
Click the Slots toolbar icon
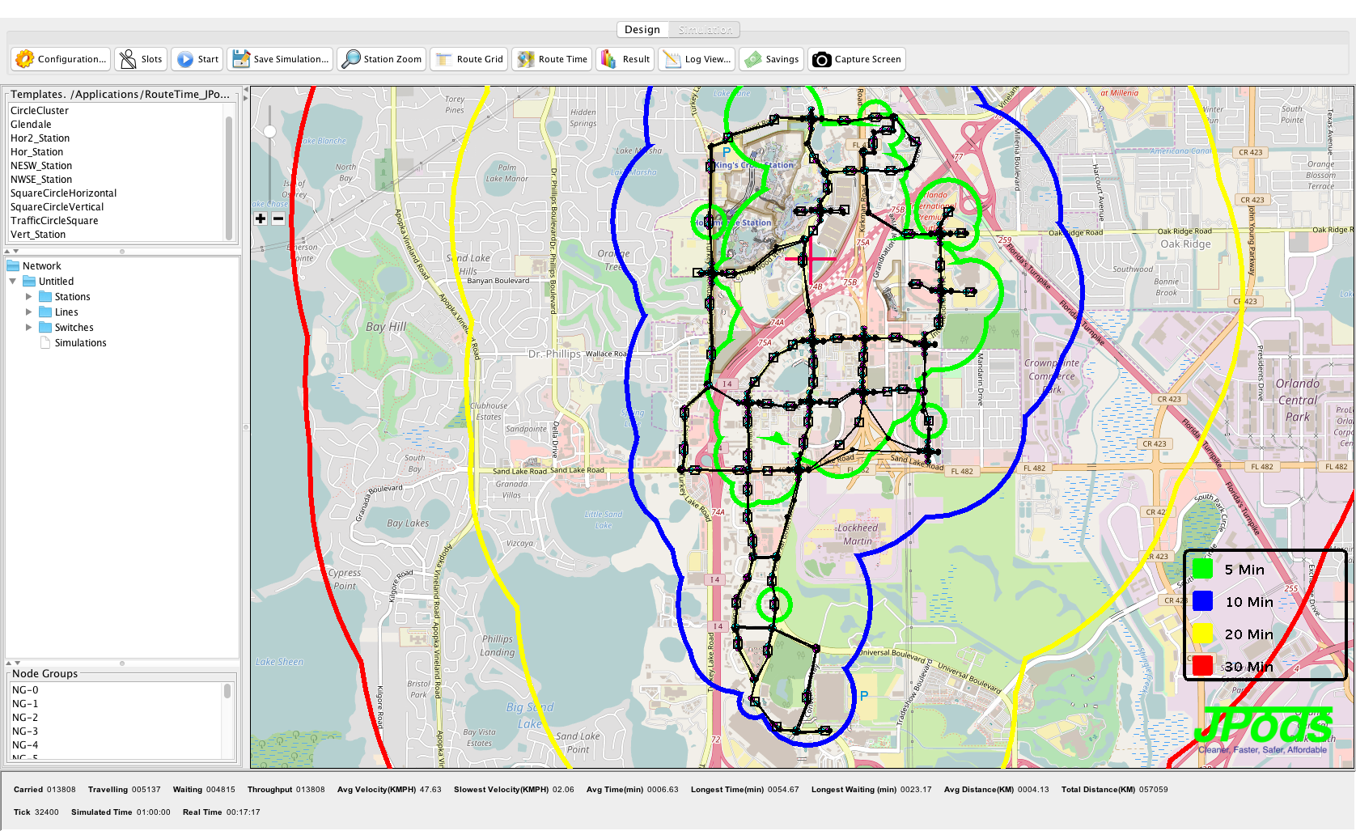point(128,59)
